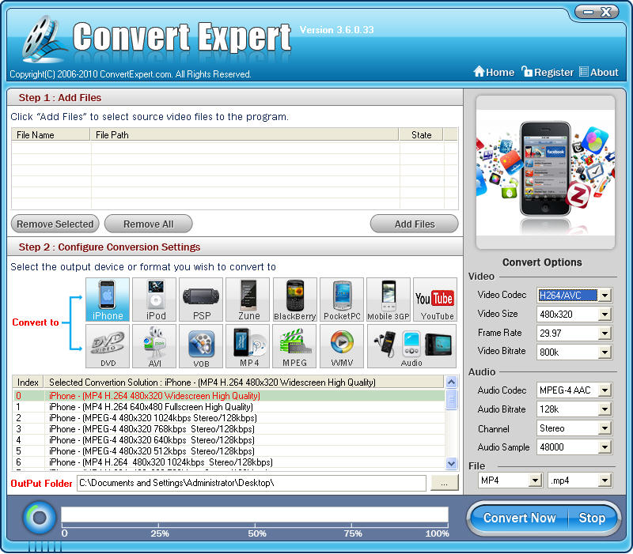Choose the YouTube format icon
The width and height of the screenshot is (633, 554).
(435, 300)
